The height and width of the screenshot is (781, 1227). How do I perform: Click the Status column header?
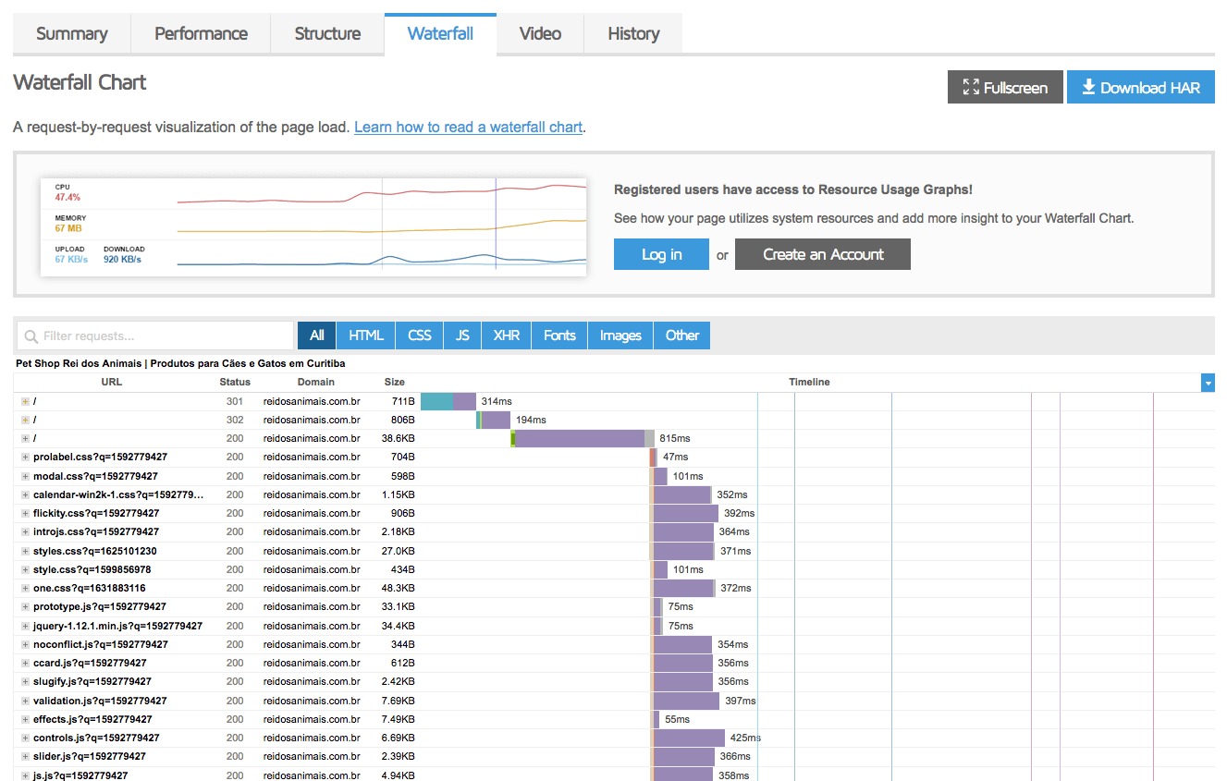tap(235, 382)
